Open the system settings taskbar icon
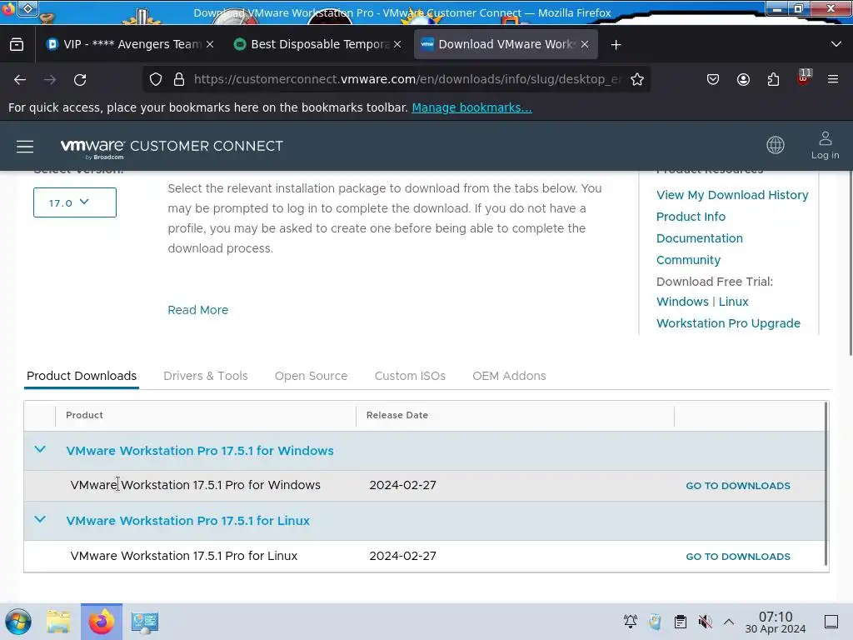Screen dimensions: 853x640 [145, 622]
